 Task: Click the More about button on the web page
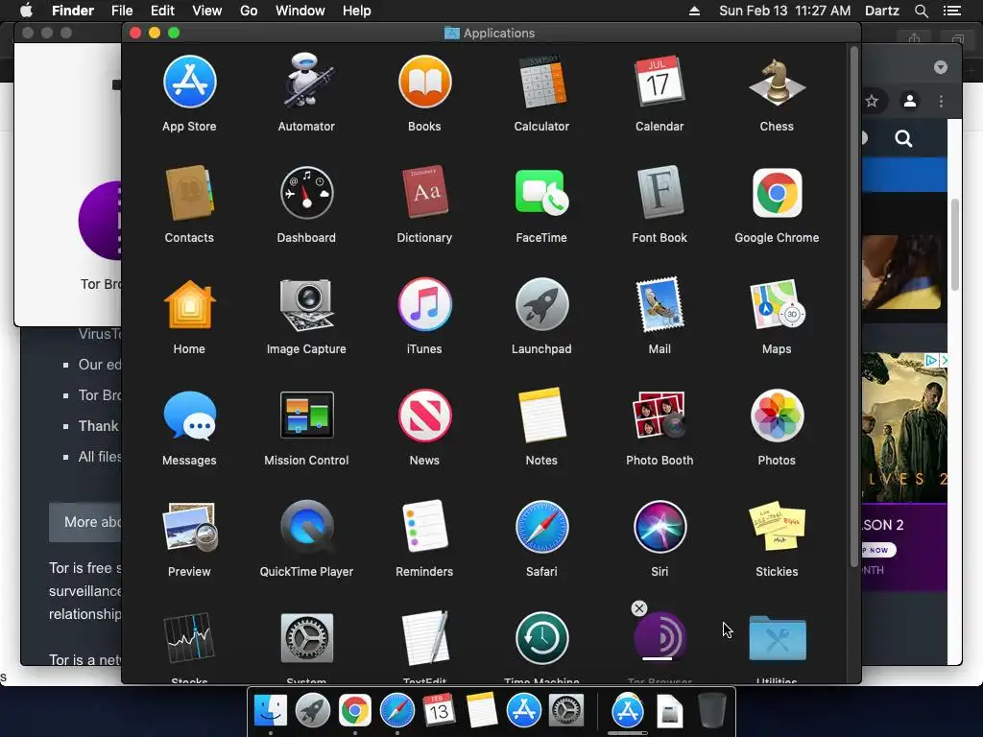tap(85, 522)
